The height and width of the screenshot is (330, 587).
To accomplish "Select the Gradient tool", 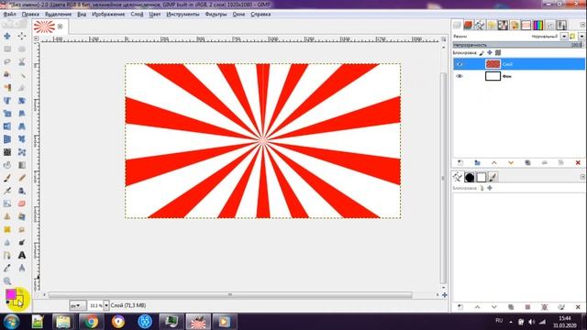I will point(22,165).
